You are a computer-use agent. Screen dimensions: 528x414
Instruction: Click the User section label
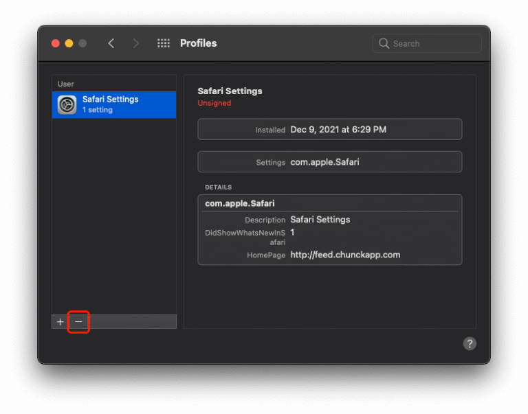pos(66,84)
